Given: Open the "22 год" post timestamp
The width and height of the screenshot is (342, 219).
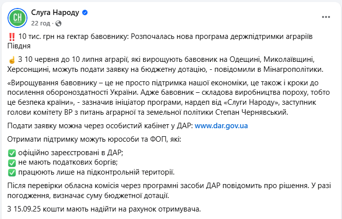Looking at the screenshot, I should [40, 23].
